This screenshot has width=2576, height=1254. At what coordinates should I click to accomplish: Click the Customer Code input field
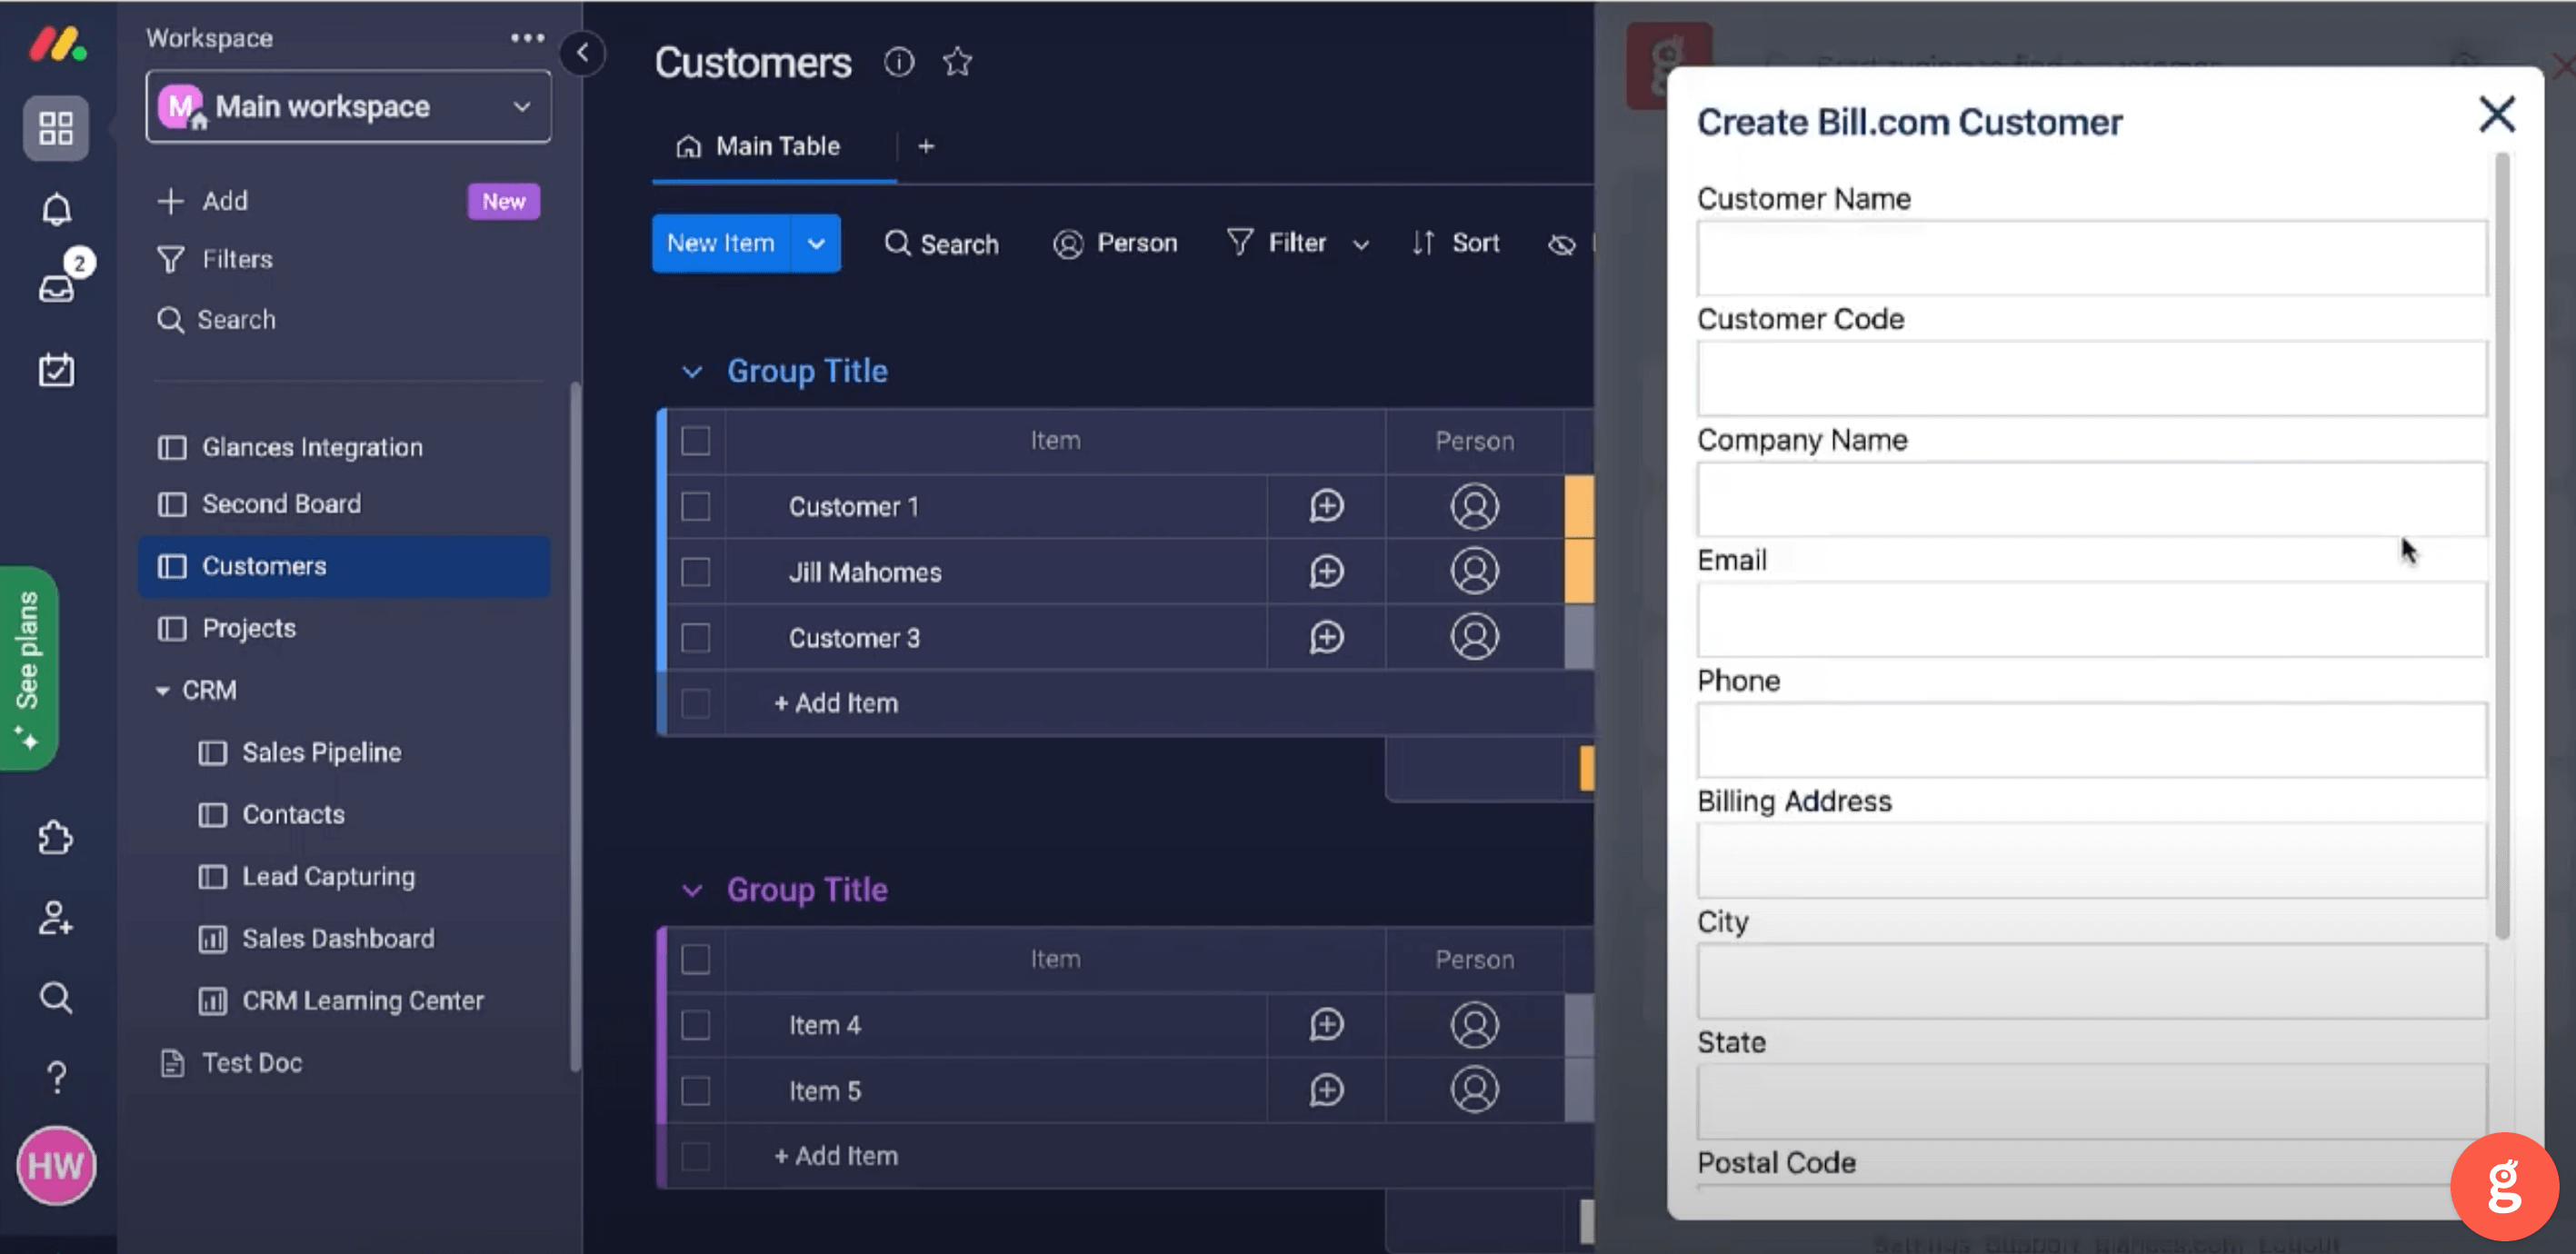2091,378
